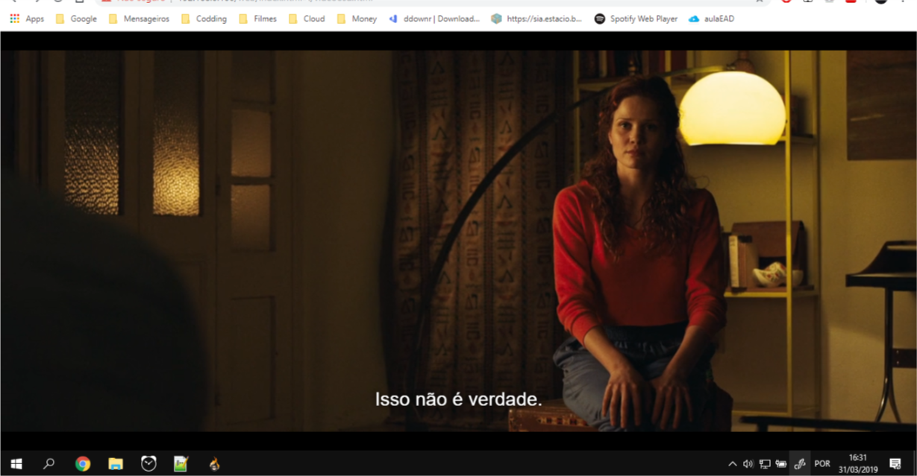
Task: Open the green notepad-with-pencil taskbar app
Action: click(181, 463)
